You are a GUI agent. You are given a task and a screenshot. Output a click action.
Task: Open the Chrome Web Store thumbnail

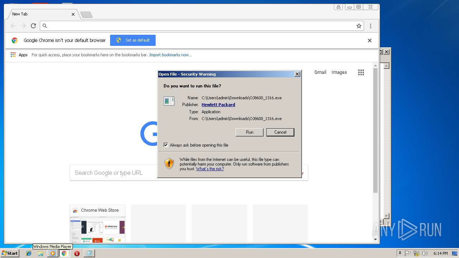click(98, 224)
